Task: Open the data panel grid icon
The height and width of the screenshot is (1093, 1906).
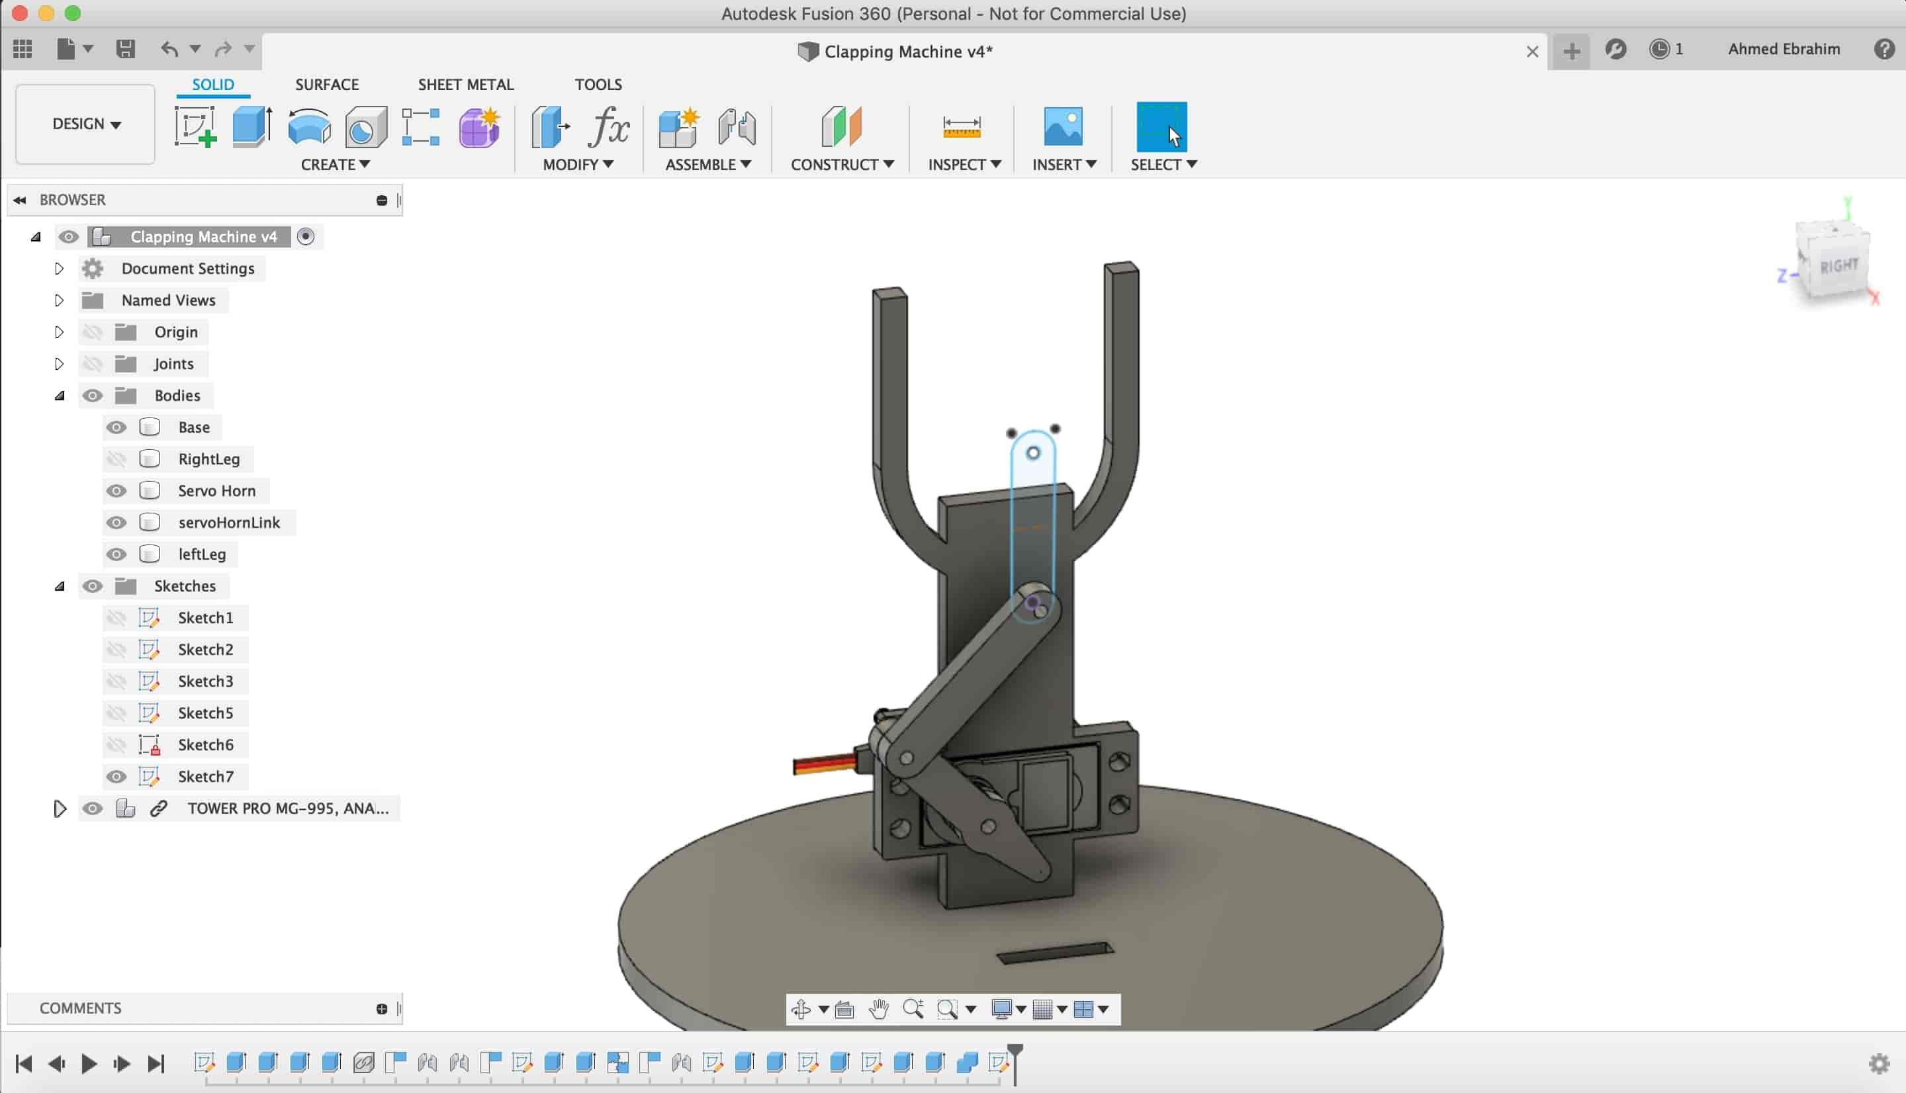Action: [23, 50]
